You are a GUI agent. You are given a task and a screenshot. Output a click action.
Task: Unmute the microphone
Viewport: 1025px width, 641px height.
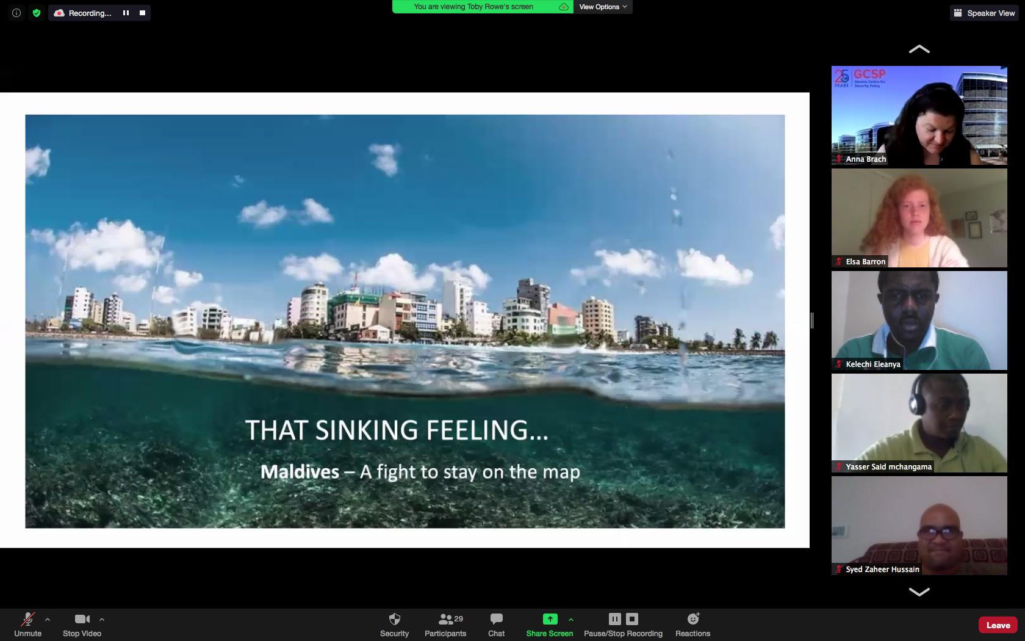coord(27,625)
